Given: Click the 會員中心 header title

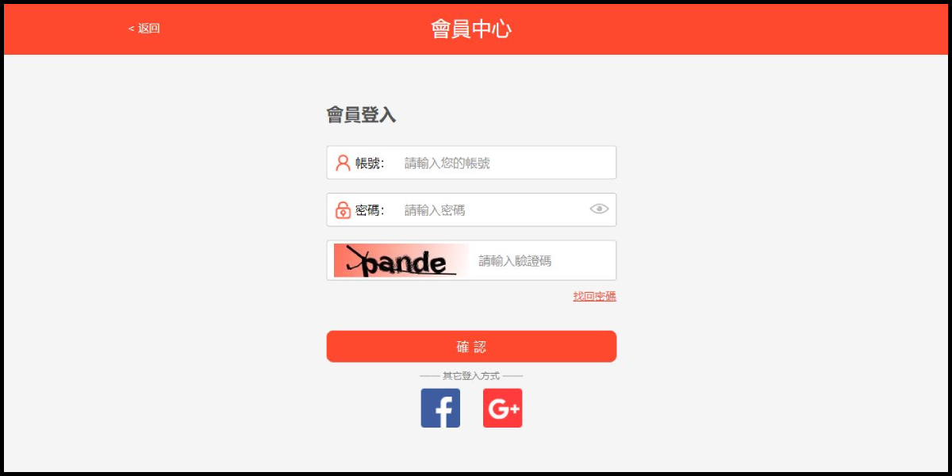Looking at the screenshot, I should (x=471, y=29).
